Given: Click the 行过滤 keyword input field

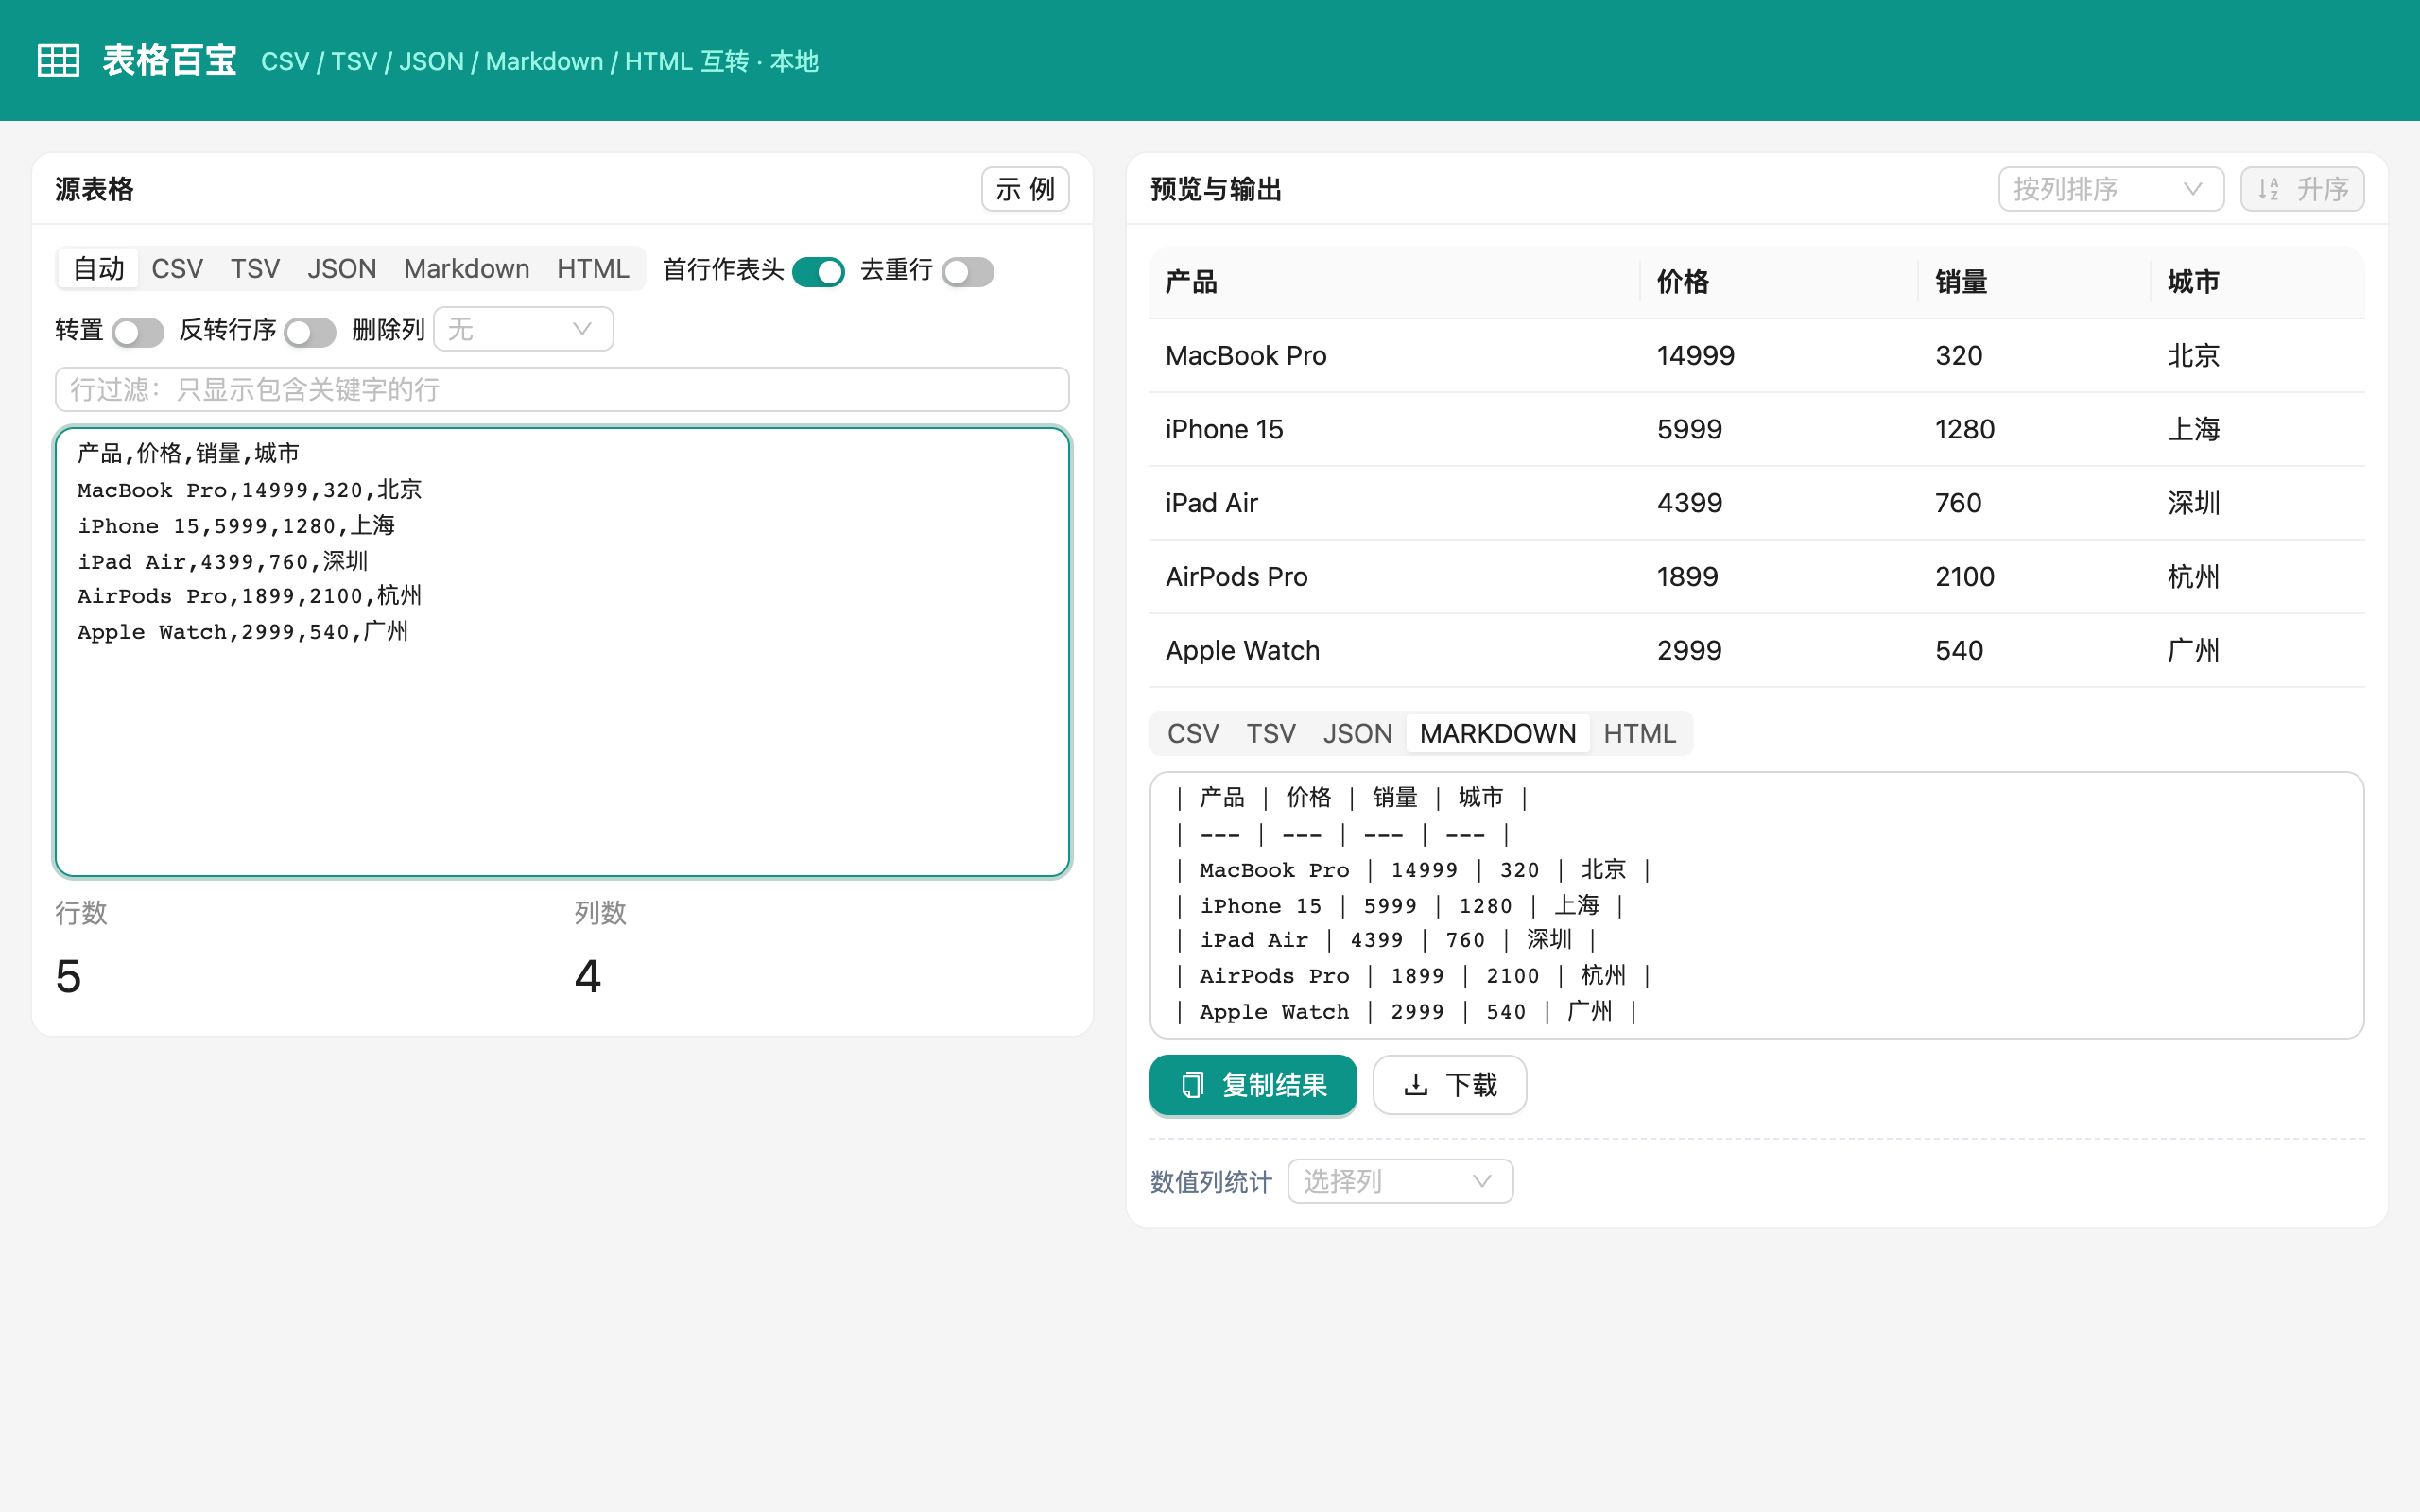Looking at the screenshot, I should click(562, 389).
